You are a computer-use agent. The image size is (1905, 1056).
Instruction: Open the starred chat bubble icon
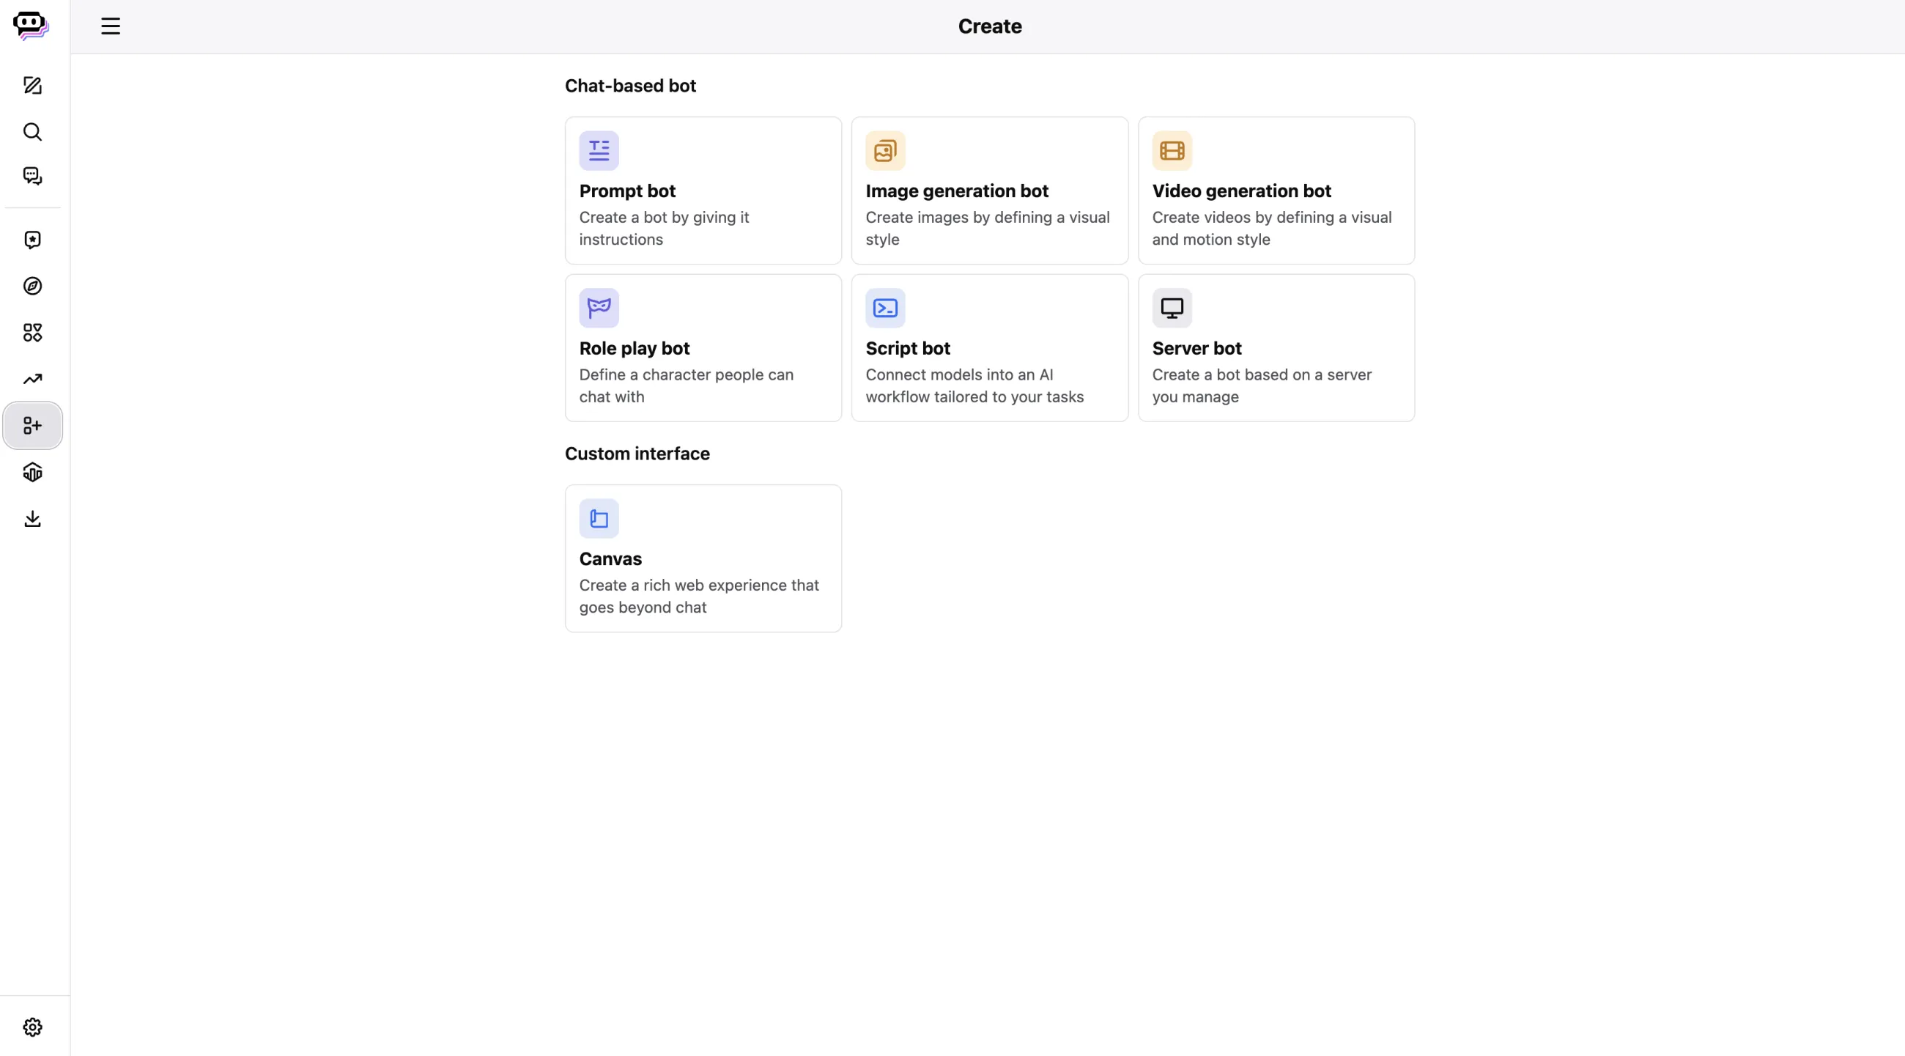point(32,240)
